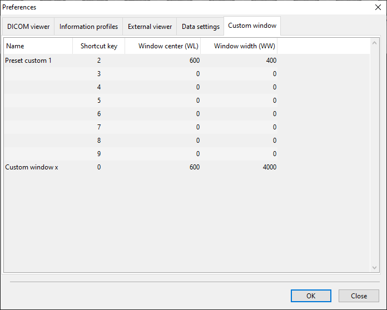Close the Preferences dialog with the X

click(x=378, y=7)
